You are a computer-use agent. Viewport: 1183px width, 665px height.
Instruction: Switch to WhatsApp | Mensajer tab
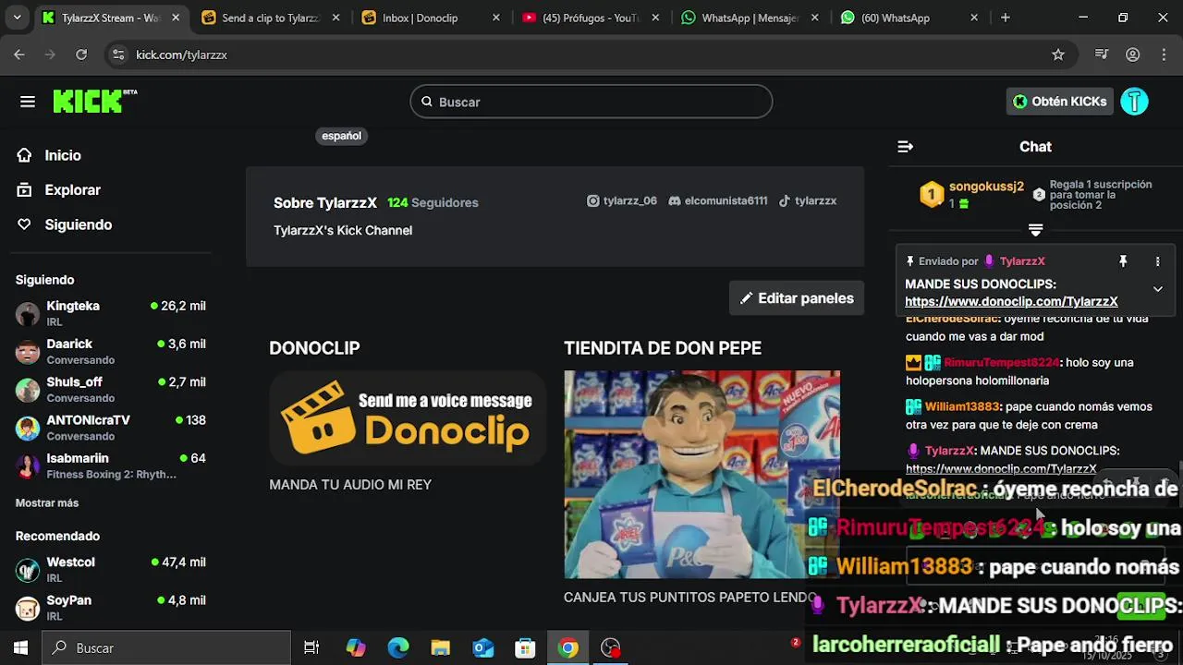751,18
